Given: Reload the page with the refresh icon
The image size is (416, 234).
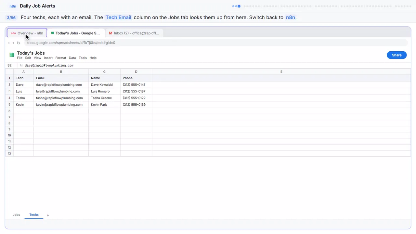Looking at the screenshot, I should point(19,43).
